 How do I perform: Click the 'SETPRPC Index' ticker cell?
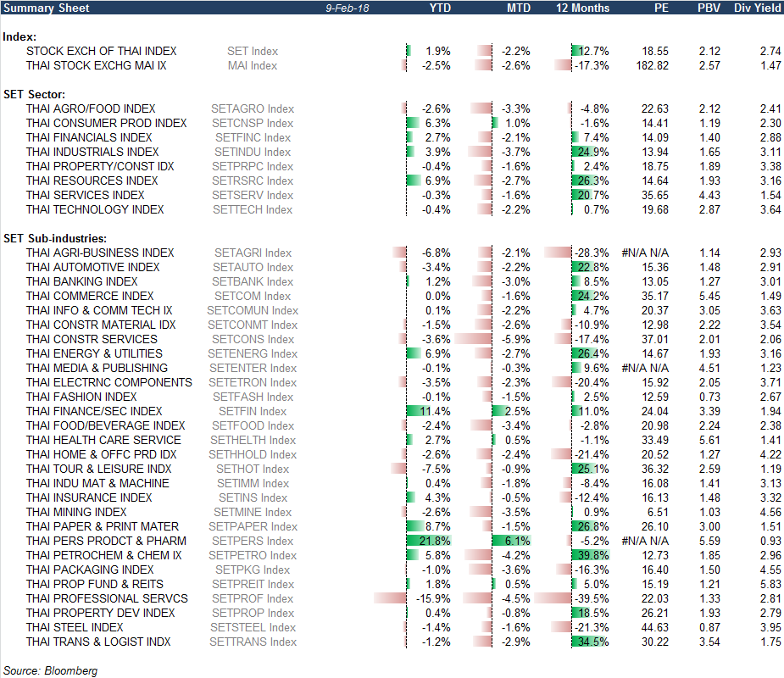pyautogui.click(x=253, y=166)
